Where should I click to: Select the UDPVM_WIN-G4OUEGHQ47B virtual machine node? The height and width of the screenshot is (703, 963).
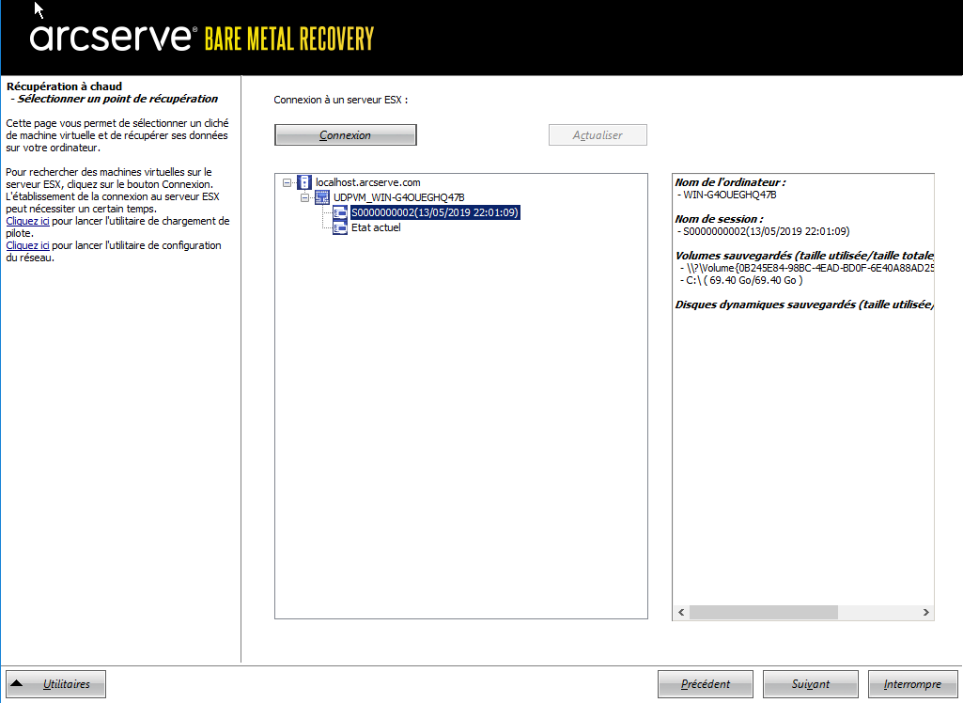(398, 197)
